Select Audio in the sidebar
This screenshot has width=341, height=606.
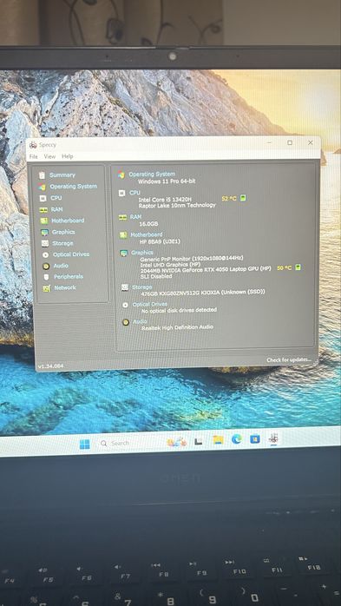point(61,266)
